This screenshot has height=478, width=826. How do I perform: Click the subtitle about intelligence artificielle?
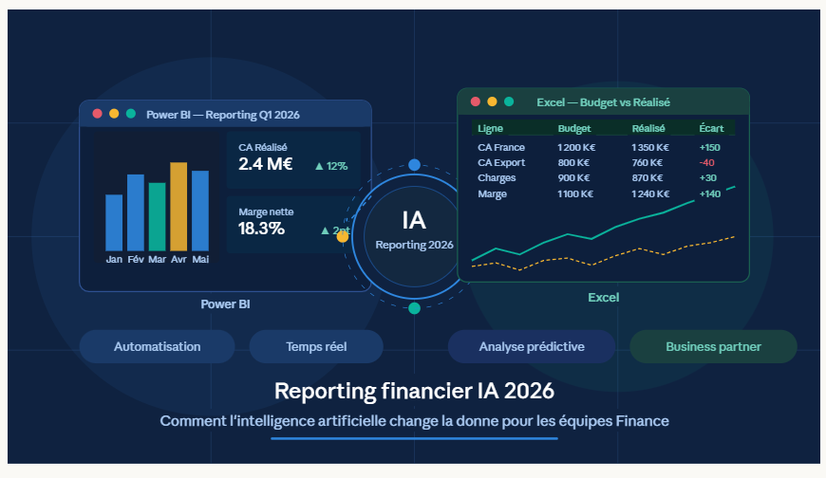pos(414,421)
